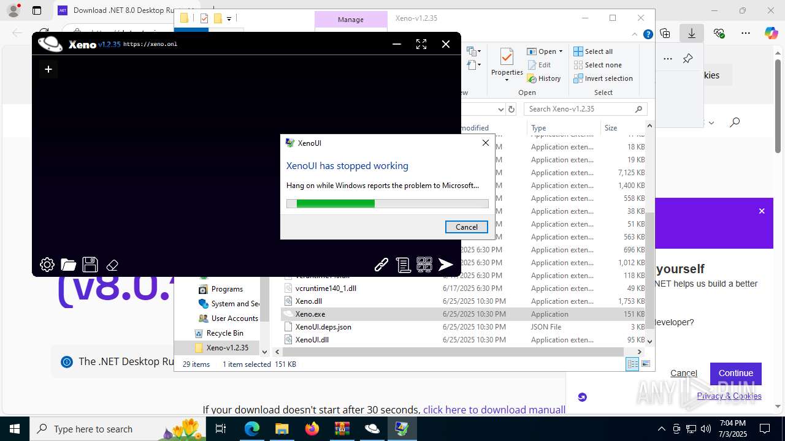This screenshot has height=441, width=785.
Task: Select vcruntime140_1.dll file
Action: click(x=326, y=288)
